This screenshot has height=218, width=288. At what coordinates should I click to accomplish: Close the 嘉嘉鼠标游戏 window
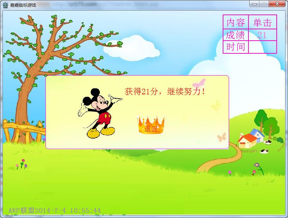tap(277, 4)
